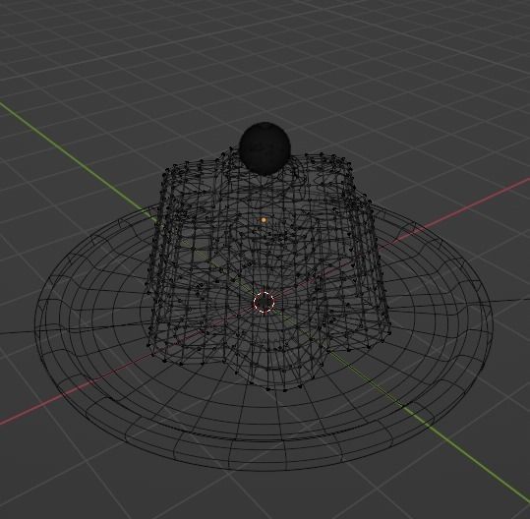Viewport: 530px width, 519px height.
Task: Click the black sphere on top of the mesh
Action: pyautogui.click(x=265, y=148)
